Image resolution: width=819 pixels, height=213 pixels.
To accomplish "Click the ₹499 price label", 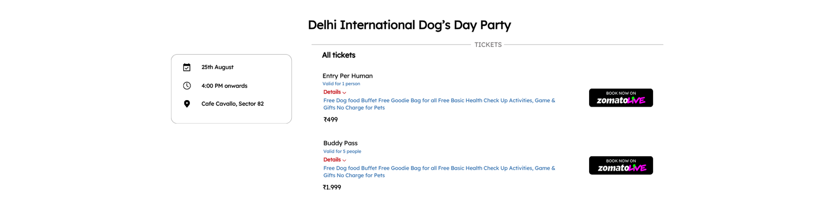I will click(x=331, y=120).
